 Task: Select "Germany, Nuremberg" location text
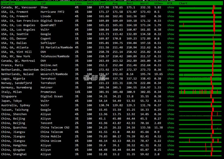coord(16,88)
